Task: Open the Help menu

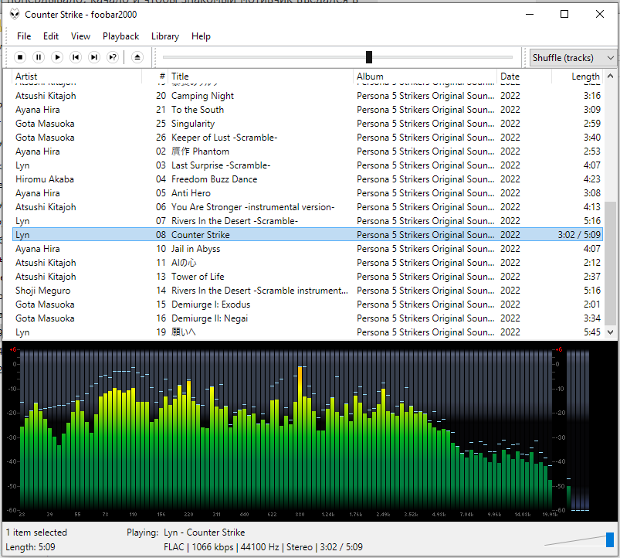Action: pyautogui.click(x=201, y=36)
